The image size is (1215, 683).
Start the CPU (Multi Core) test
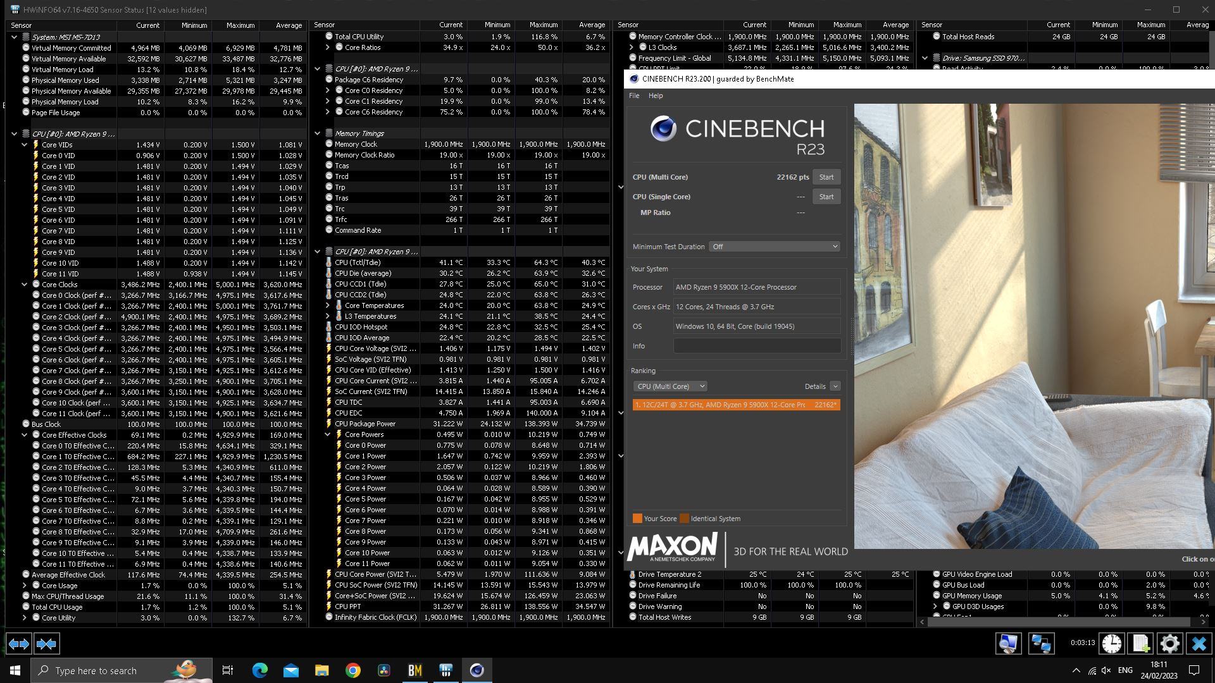point(826,177)
